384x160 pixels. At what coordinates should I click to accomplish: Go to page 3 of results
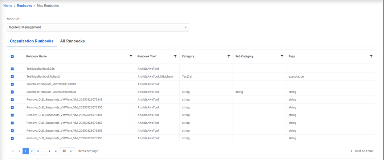point(38,151)
